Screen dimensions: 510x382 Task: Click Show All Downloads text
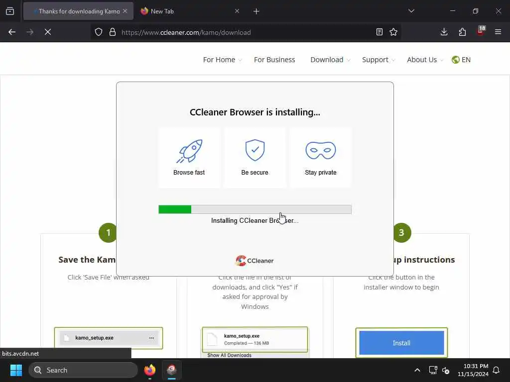[x=229, y=355]
